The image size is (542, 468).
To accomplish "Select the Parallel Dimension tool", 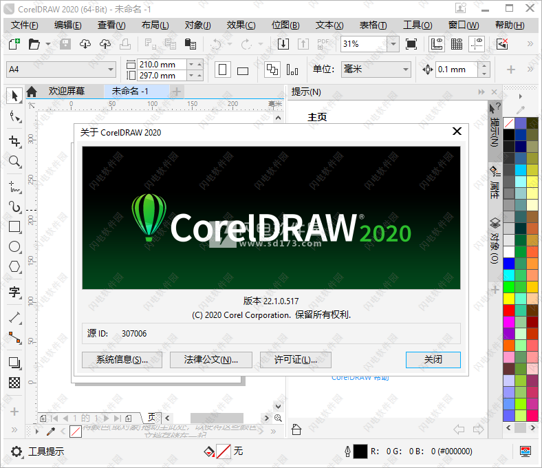I will tap(14, 317).
